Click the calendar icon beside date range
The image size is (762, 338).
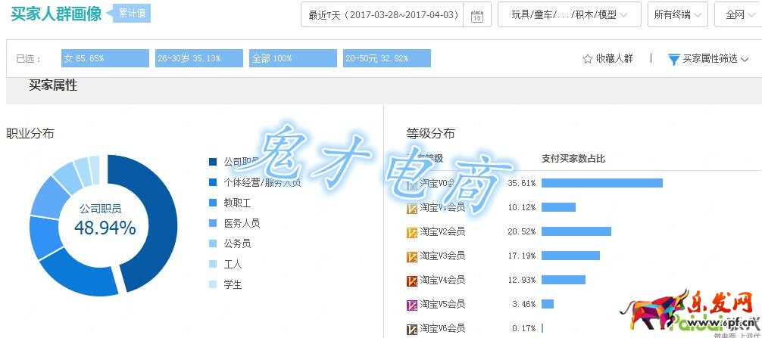[x=476, y=15]
